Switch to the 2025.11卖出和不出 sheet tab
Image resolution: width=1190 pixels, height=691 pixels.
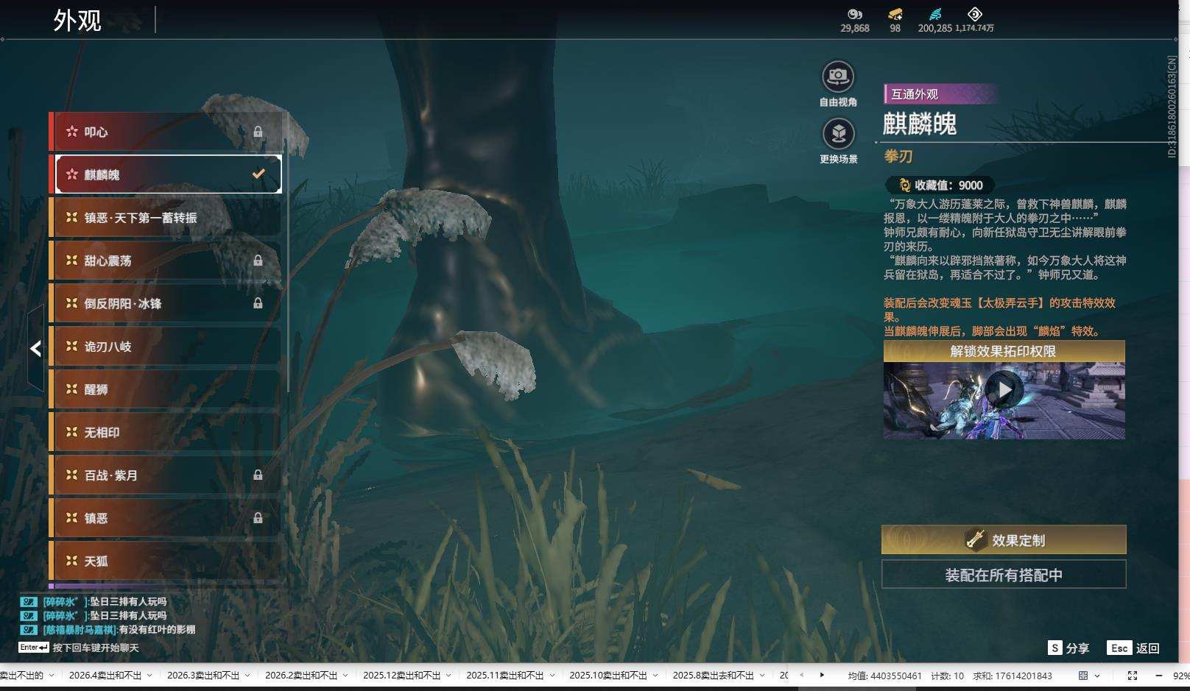pyautogui.click(x=505, y=676)
